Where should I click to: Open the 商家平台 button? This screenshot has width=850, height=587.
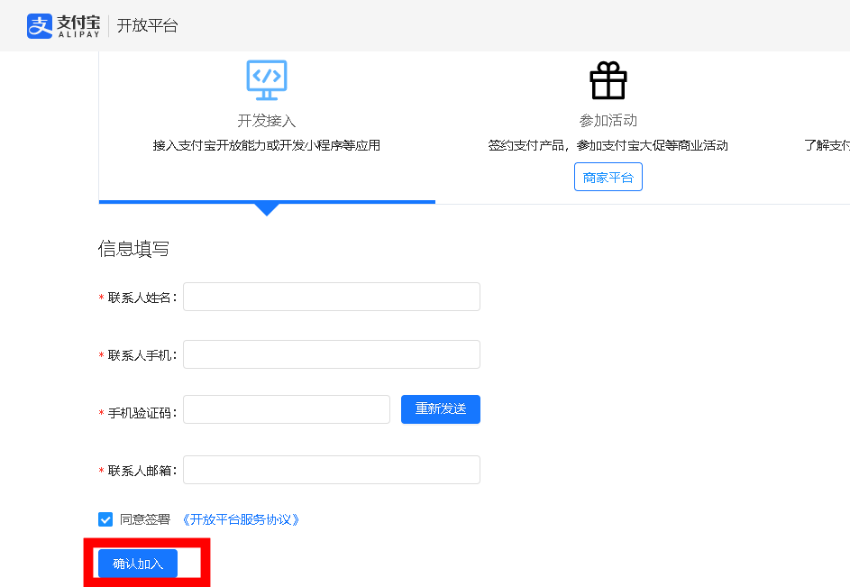[608, 178]
